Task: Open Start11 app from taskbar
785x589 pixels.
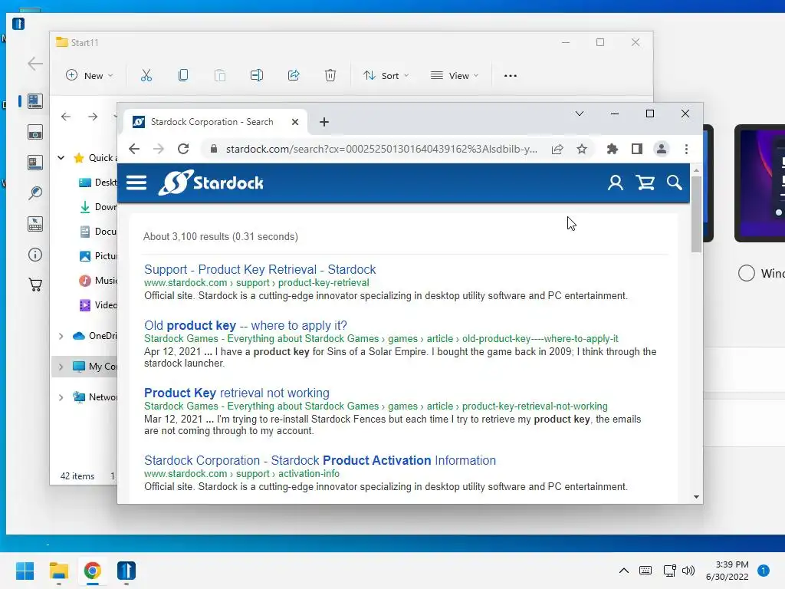Action: pyautogui.click(x=126, y=571)
